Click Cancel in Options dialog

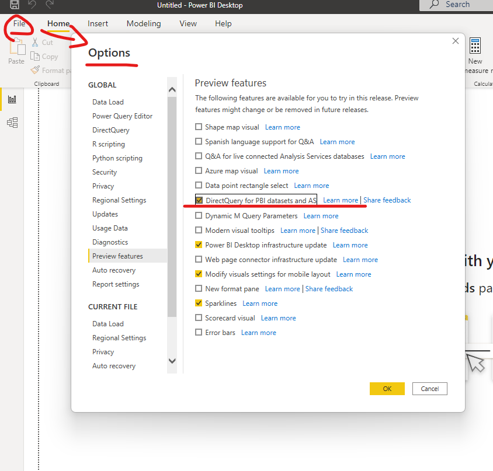pos(430,389)
